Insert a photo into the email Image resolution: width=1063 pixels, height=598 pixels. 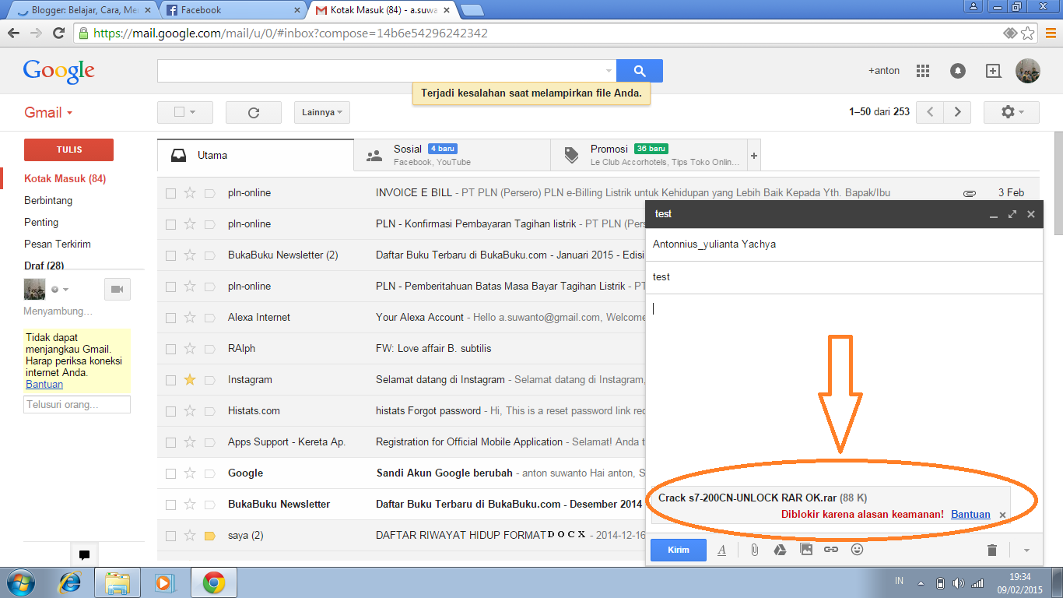[805, 550]
